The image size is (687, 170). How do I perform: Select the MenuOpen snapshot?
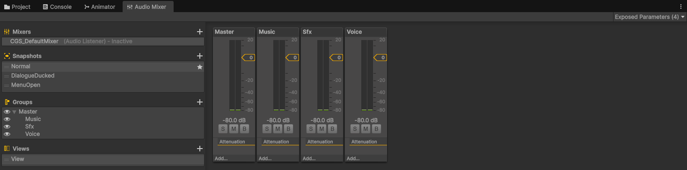click(x=103, y=85)
